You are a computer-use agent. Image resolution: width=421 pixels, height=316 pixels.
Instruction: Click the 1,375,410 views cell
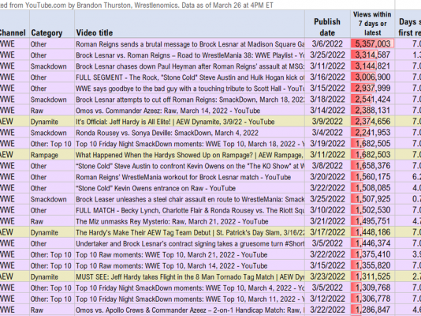(x=372, y=254)
